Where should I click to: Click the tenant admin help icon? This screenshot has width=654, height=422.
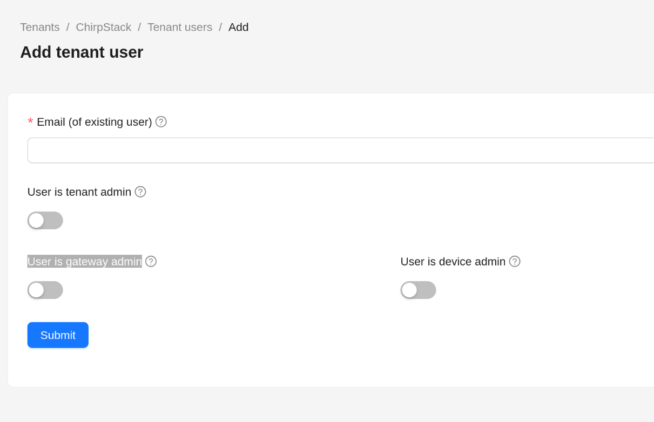[x=140, y=192]
